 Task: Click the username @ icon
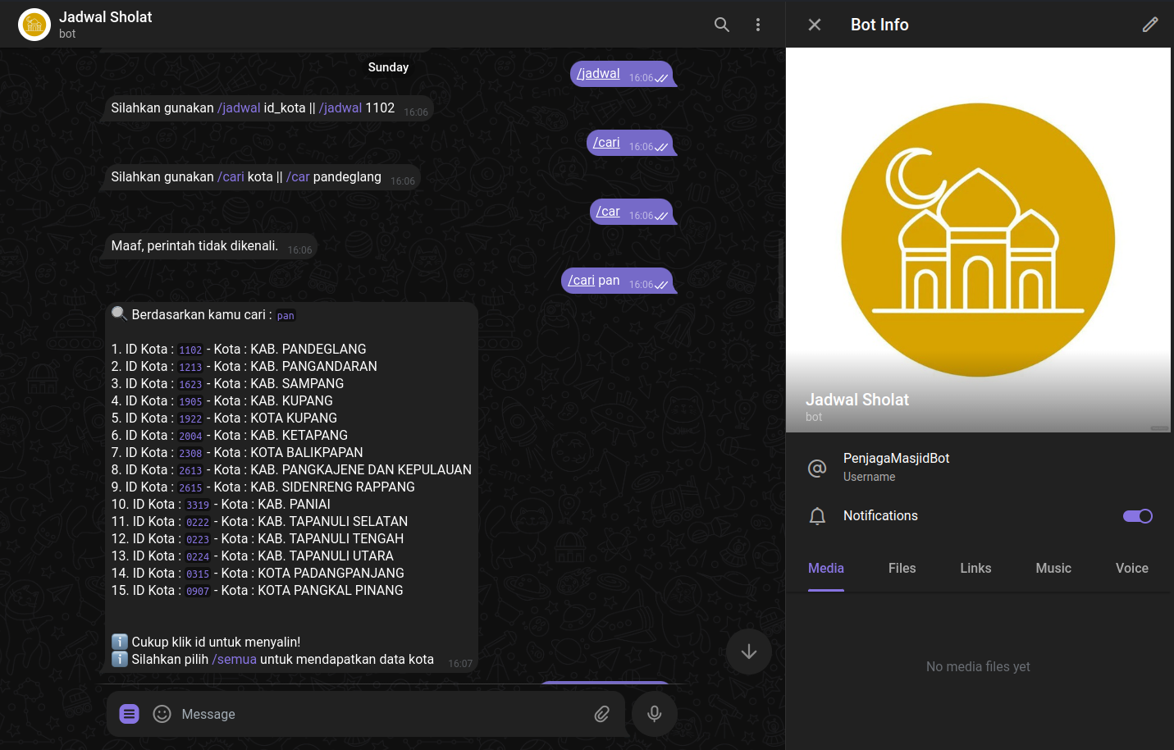point(817,468)
